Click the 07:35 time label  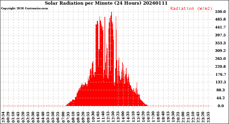[x=68, y=117]
